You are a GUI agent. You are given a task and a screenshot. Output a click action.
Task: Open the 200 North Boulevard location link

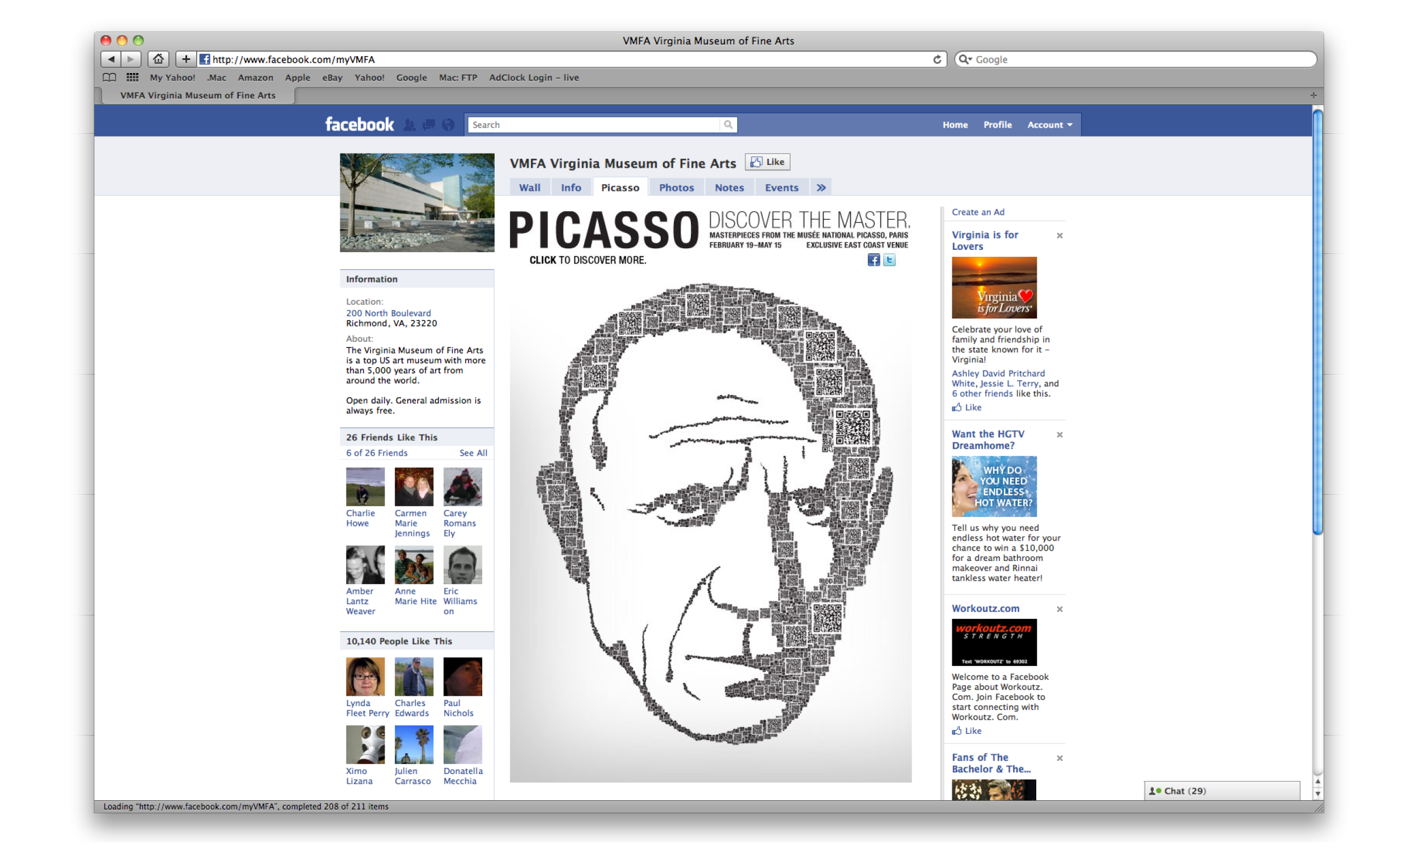388,313
